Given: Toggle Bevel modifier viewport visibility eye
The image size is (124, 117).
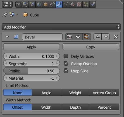Looking at the screenshot, I should pyautogui.click(x=78, y=37).
